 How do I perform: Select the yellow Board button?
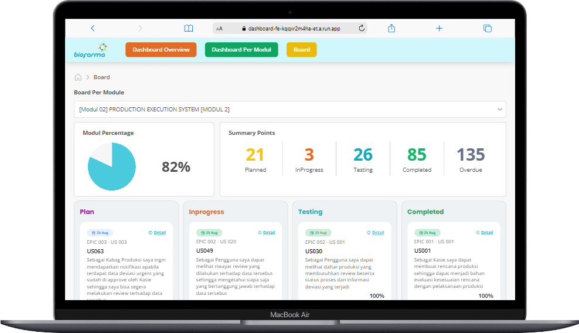tap(301, 50)
